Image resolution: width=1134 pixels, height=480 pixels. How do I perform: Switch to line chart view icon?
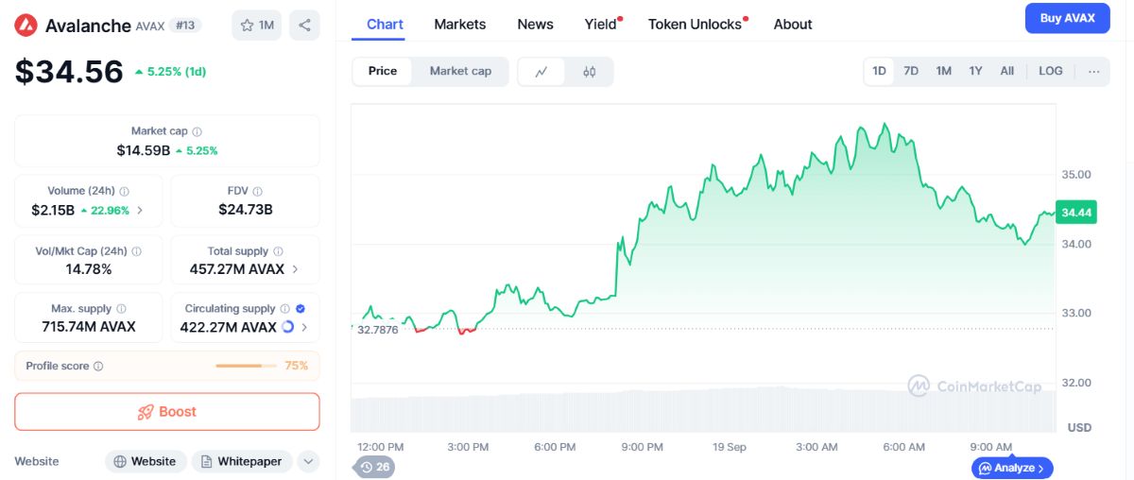click(x=542, y=72)
